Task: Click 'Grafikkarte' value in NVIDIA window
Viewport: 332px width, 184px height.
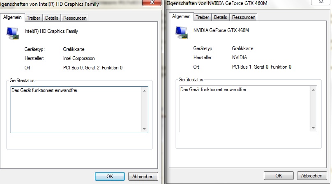Action: pos(243,48)
